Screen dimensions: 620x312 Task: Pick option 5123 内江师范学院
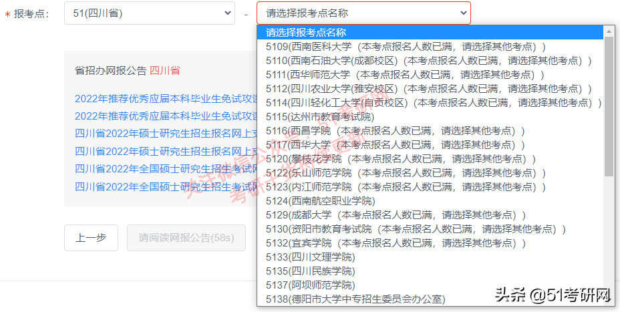click(430, 187)
